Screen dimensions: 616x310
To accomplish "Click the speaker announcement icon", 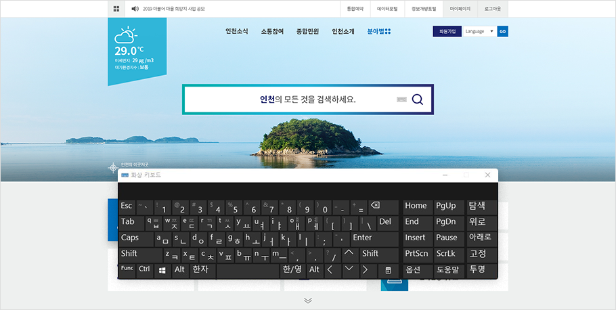I will 135,9.
